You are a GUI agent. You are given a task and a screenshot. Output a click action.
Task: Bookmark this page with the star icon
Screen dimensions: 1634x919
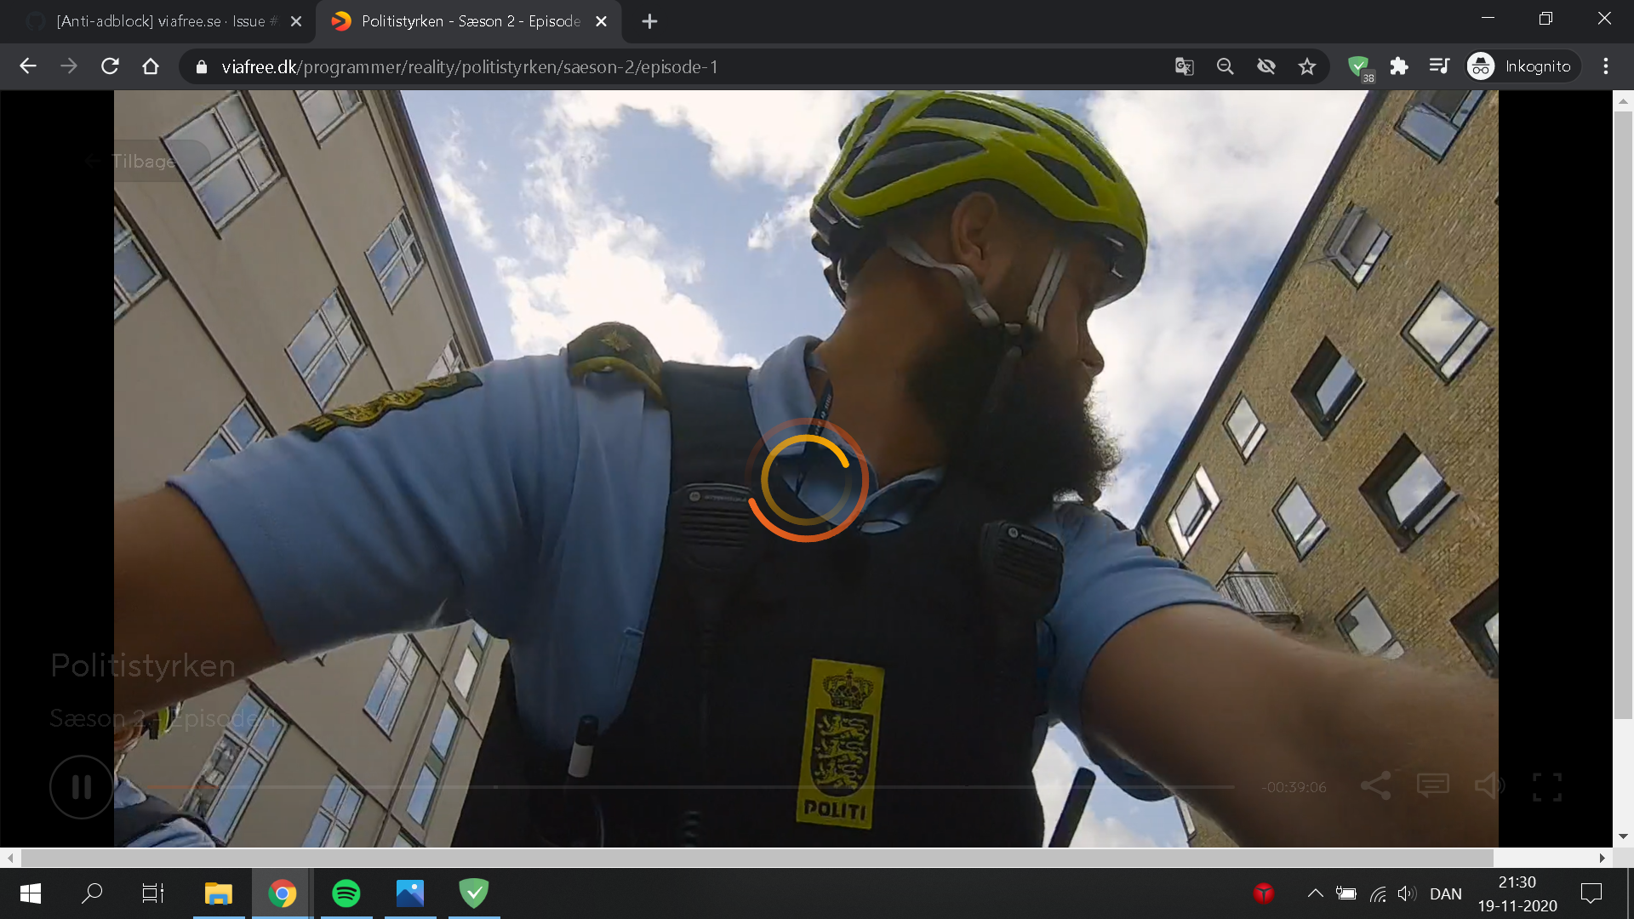[x=1307, y=66]
